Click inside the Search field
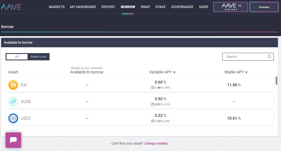The height and width of the screenshot is (151, 281). pos(248,57)
